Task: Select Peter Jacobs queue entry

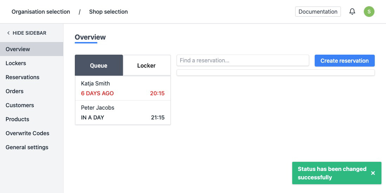Action: pyautogui.click(x=123, y=112)
